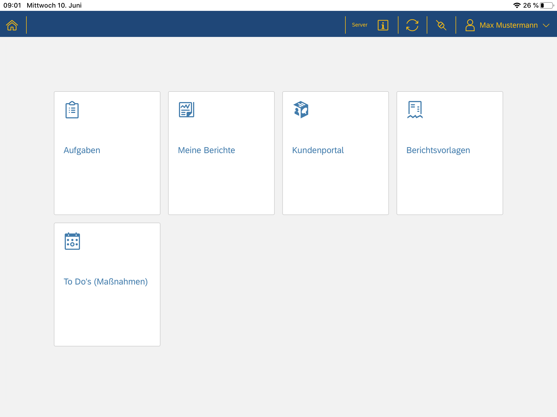Open the Berichtsvorlagen tile label
557x417 pixels.
pyautogui.click(x=438, y=150)
